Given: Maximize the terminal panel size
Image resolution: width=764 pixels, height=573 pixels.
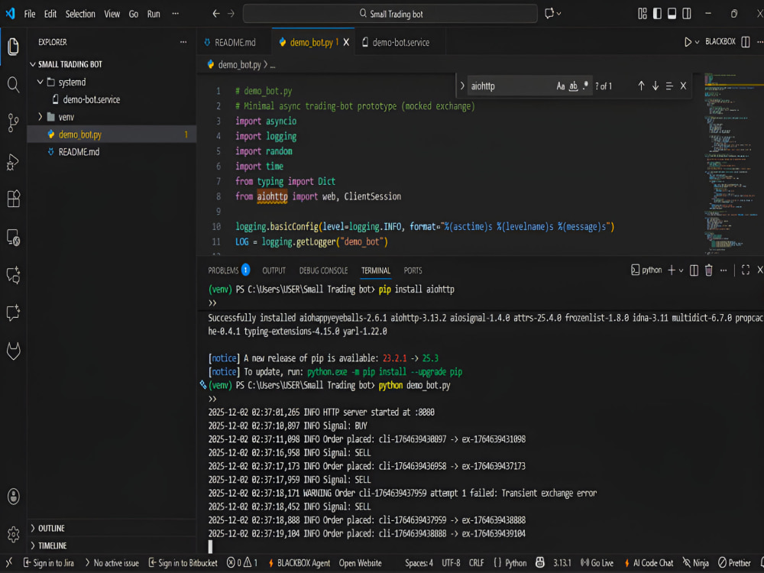Looking at the screenshot, I should [746, 270].
